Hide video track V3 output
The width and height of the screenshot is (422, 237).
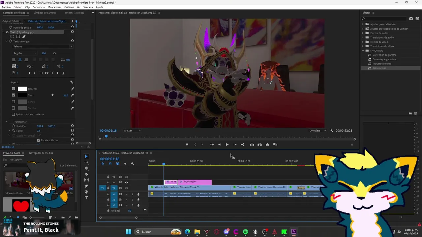click(126, 177)
